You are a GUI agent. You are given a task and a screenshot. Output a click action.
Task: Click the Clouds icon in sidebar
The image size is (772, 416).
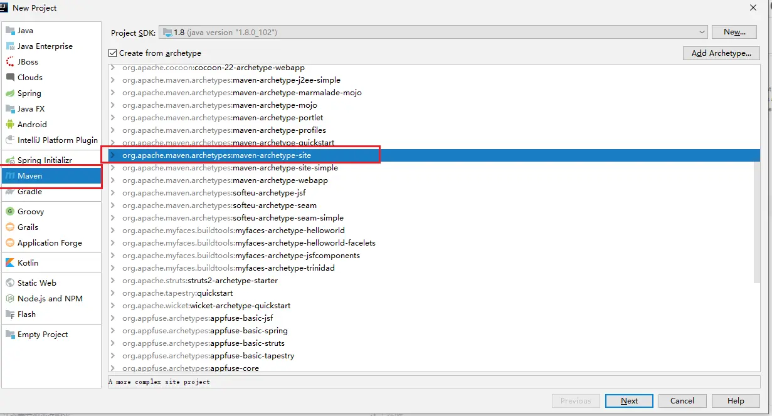point(10,78)
